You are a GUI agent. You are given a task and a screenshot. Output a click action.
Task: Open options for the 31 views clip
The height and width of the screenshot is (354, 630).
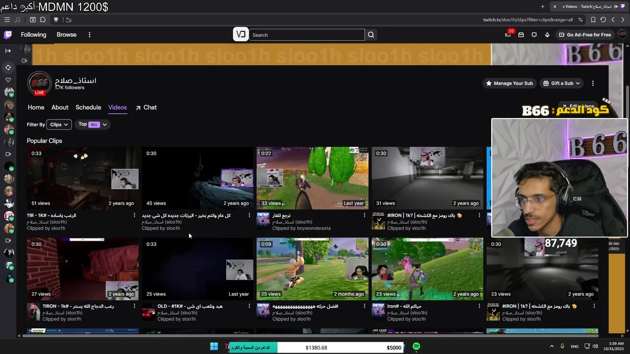(x=479, y=215)
